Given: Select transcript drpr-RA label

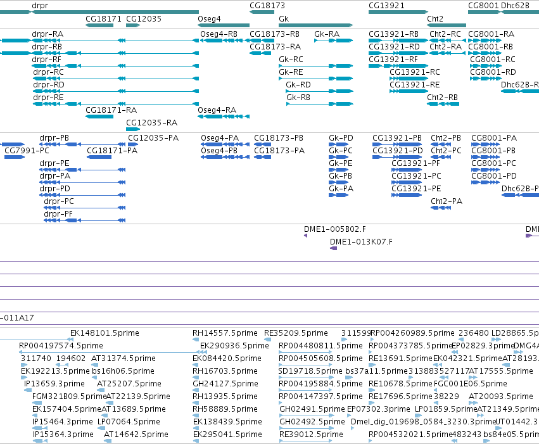Looking at the screenshot, I should point(48,34).
